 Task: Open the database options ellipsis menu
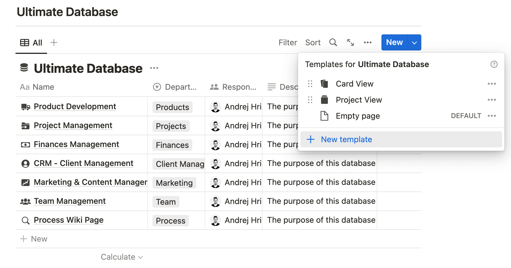368,42
